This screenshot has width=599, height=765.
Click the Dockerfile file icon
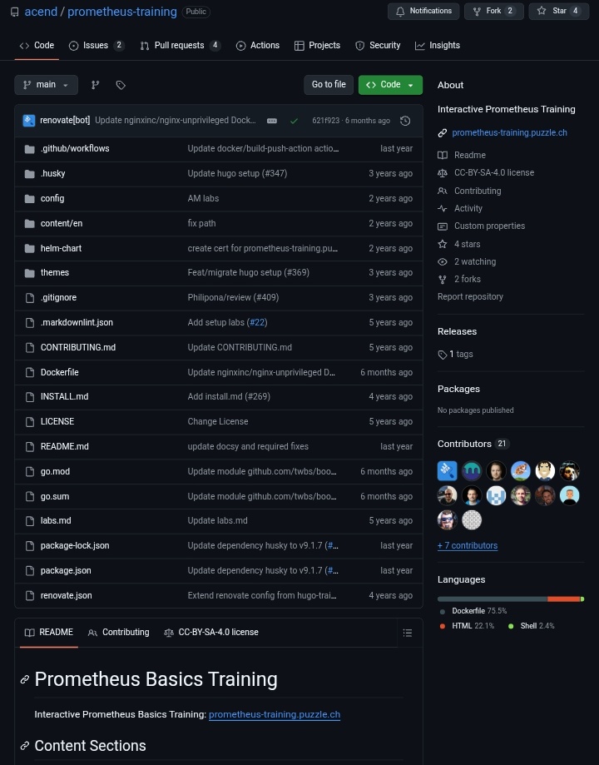pos(29,372)
